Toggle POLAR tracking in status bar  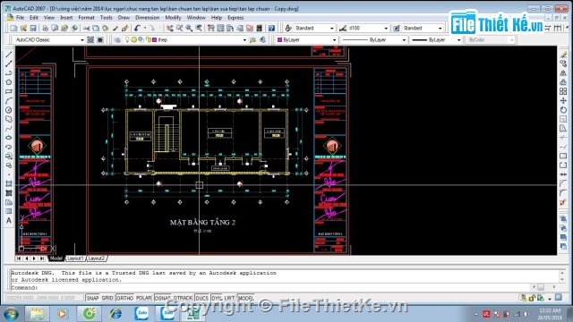(143, 298)
